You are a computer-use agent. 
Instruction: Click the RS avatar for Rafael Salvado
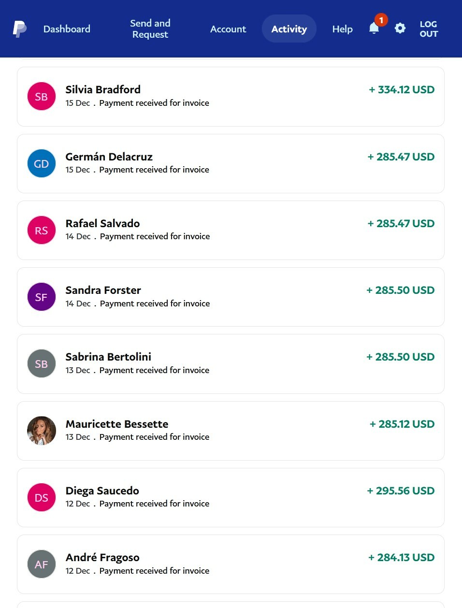pyautogui.click(x=42, y=230)
